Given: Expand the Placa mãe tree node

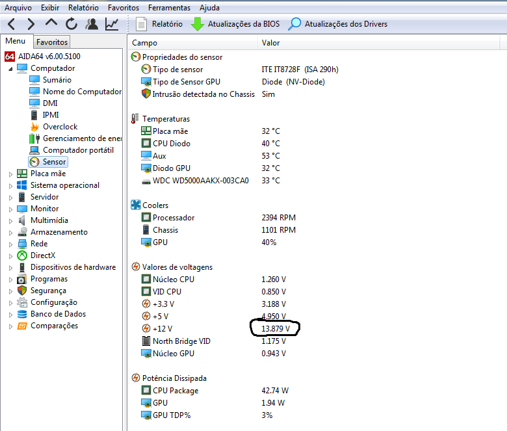Looking at the screenshot, I should click(10, 174).
